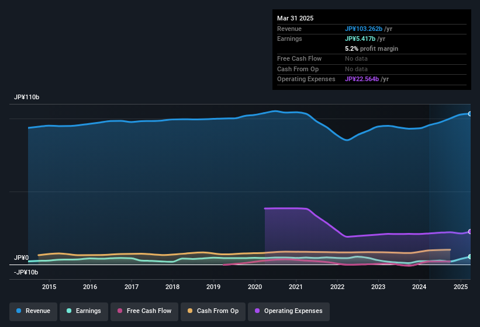Click the 2024 x-axis year label
Viewport: 480px width, 327px height.
pyautogui.click(x=419, y=287)
